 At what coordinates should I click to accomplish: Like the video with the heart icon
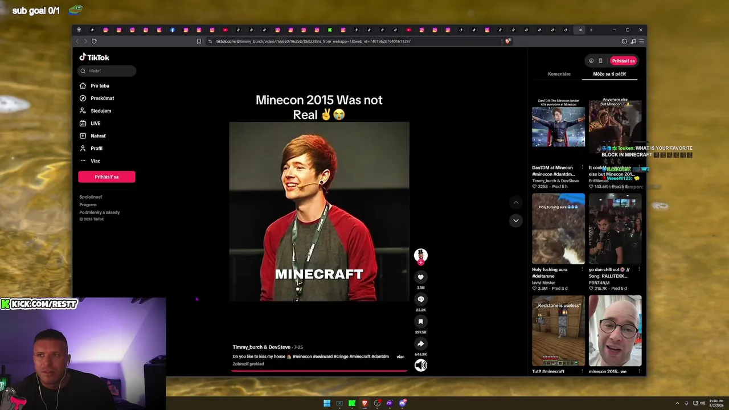[421, 277]
